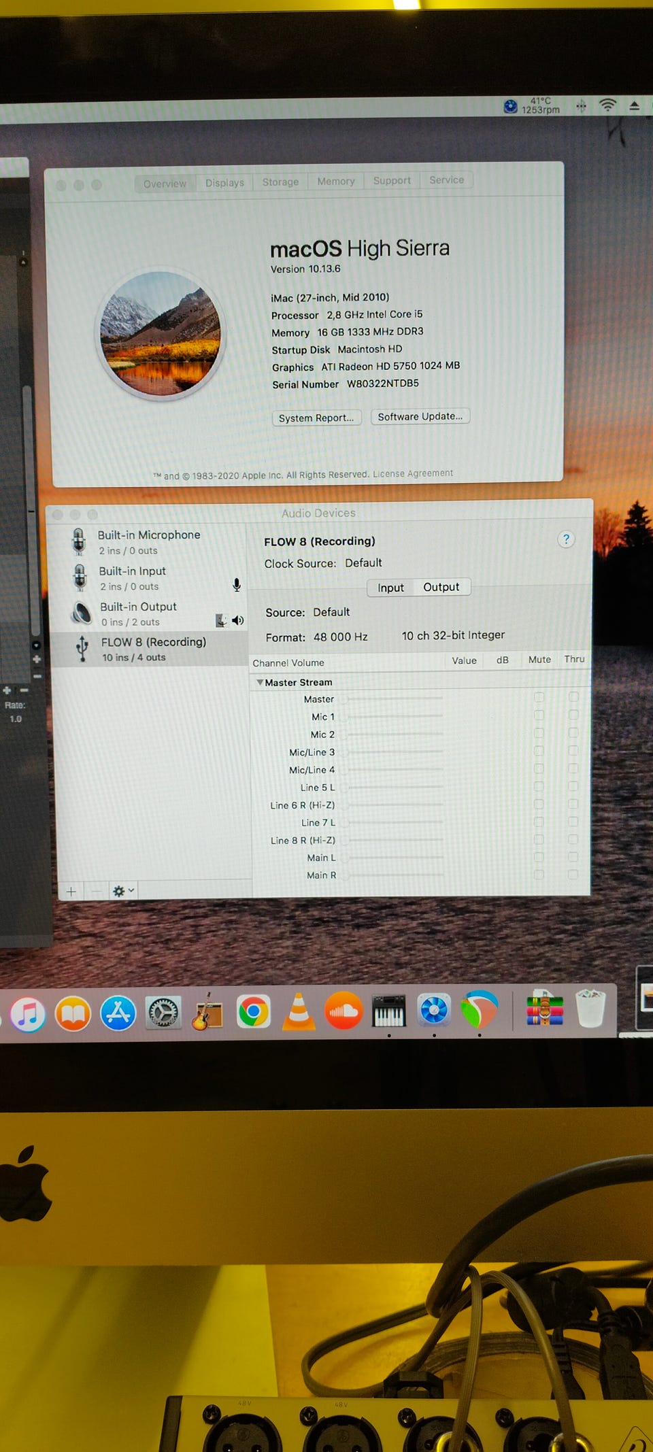
Task: Enable Thru checkbox for Mic 2
Action: [x=573, y=732]
